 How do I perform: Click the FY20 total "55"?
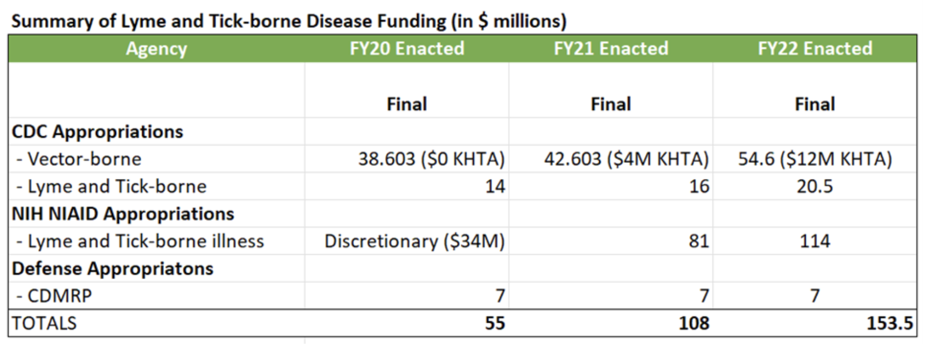[495, 323]
